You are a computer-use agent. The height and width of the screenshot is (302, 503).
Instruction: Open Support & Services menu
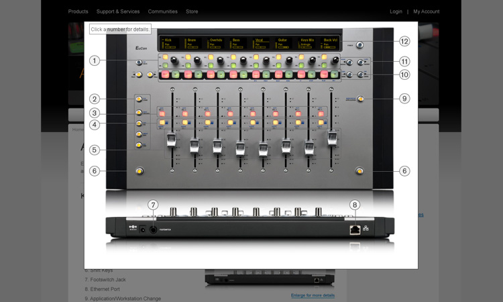[x=118, y=11]
